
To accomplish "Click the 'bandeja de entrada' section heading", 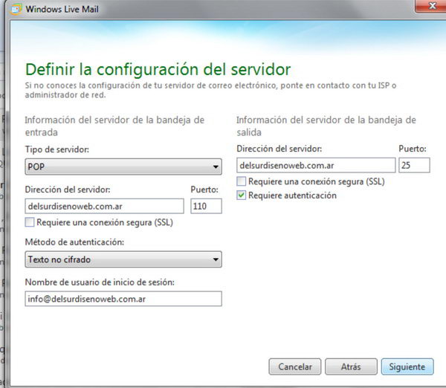I will coord(114,126).
